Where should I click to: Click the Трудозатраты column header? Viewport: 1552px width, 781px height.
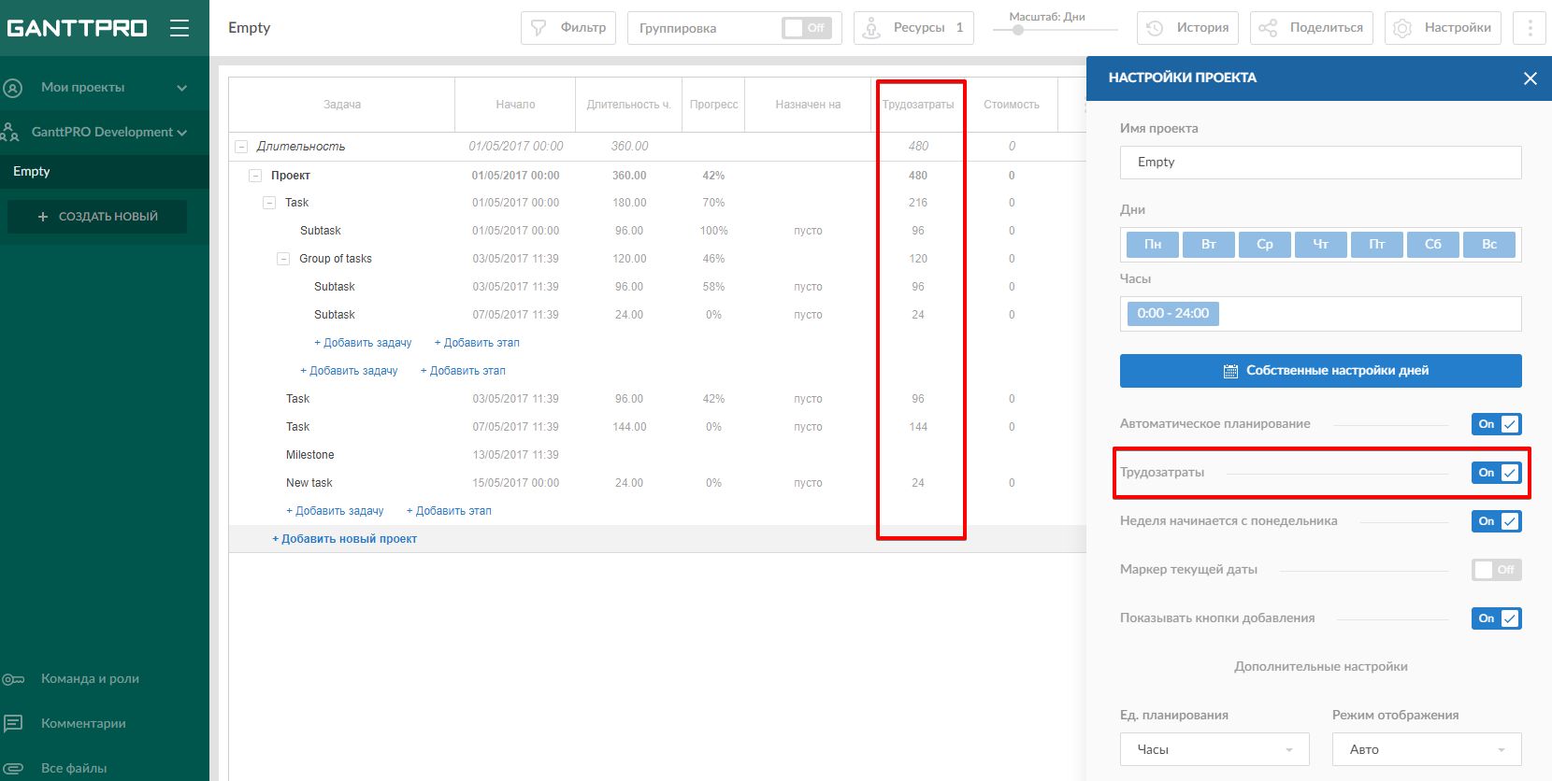click(918, 105)
